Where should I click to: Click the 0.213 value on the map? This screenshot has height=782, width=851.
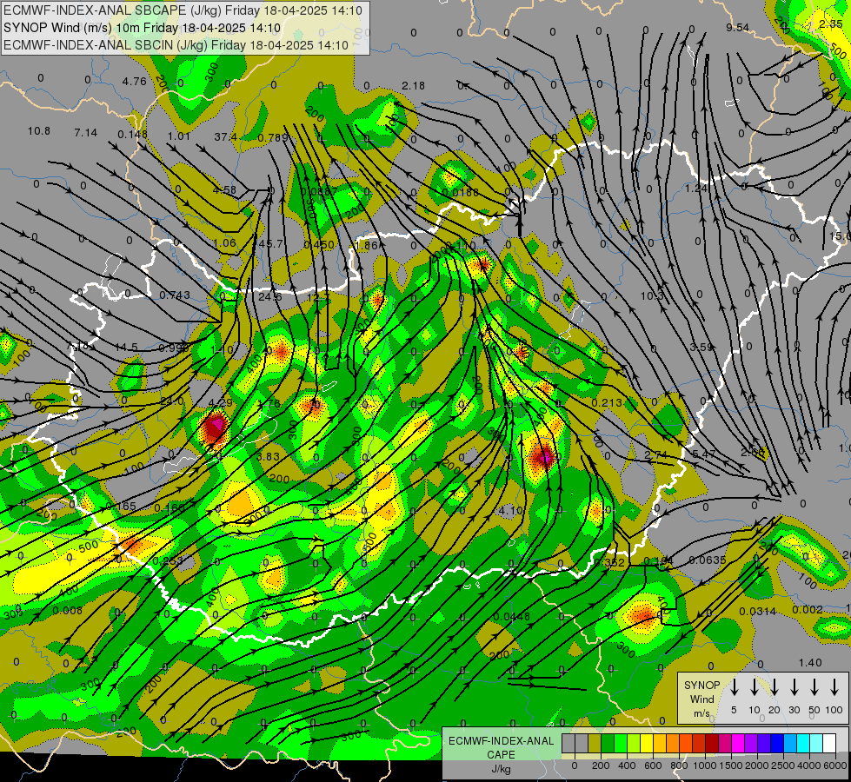(608, 402)
